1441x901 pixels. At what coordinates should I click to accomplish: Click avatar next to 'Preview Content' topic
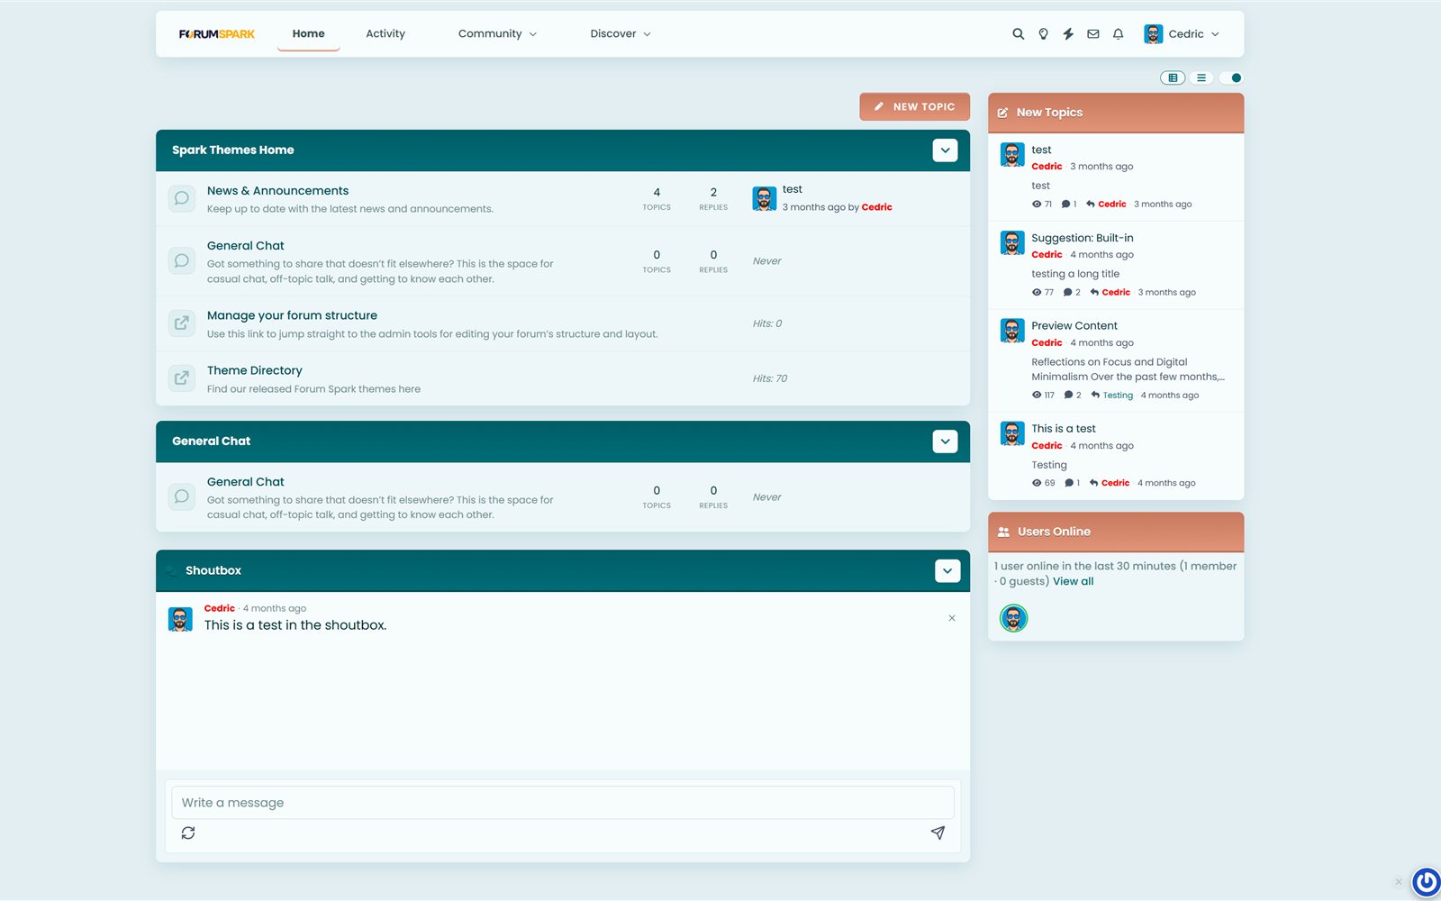tap(1012, 331)
